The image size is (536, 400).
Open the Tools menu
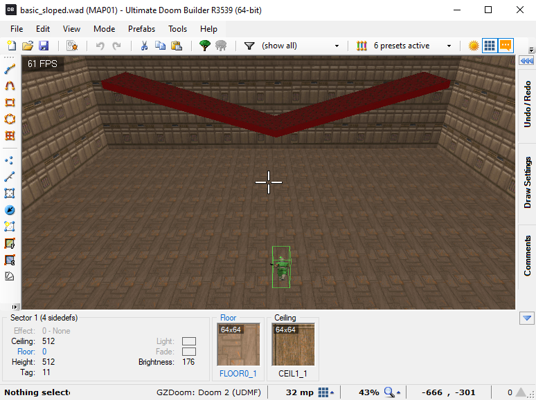click(x=177, y=29)
